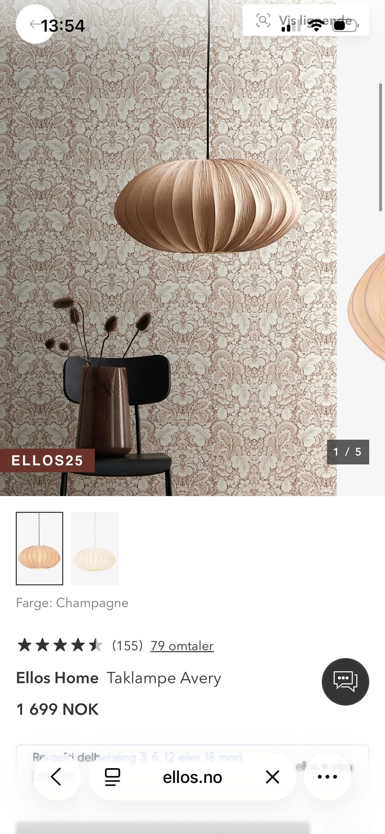
Task: Tap the 1 / 5 image counter
Action: (x=348, y=452)
